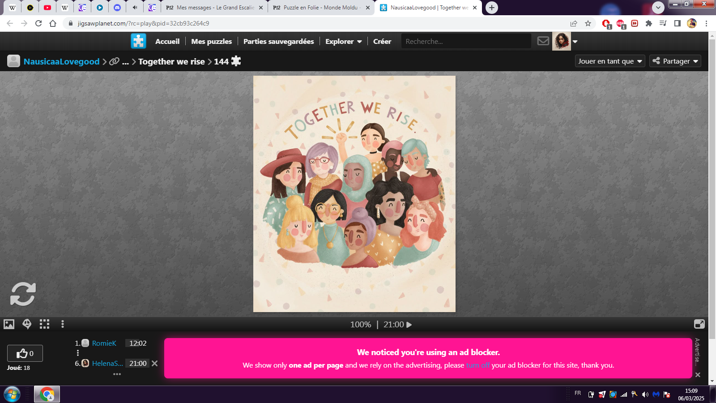Like the puzzle with thumbs up

pos(25,353)
